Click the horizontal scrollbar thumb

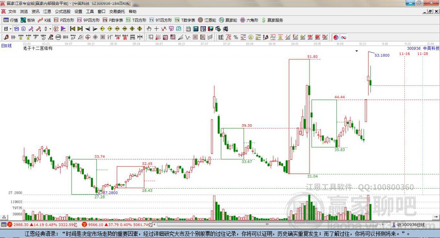tap(267, 225)
